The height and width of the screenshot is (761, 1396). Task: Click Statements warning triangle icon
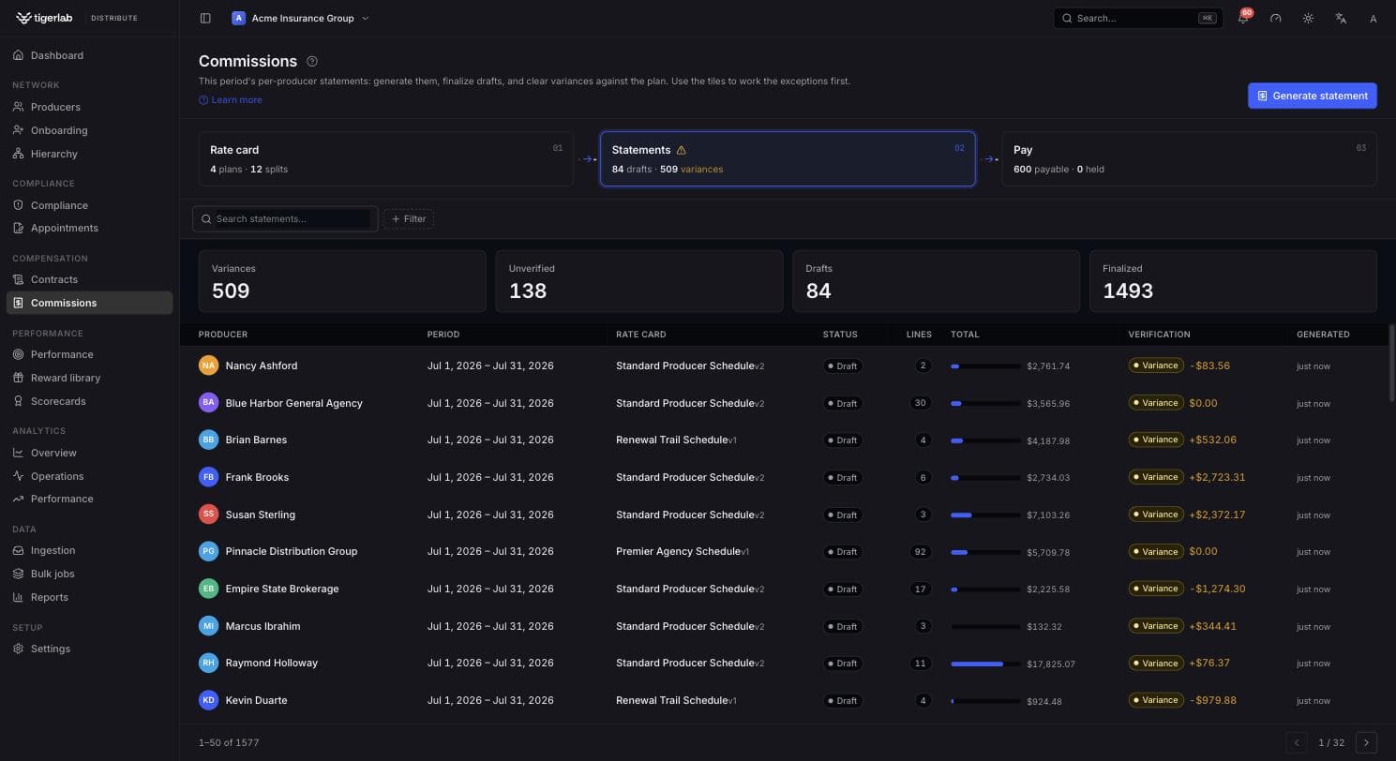click(x=681, y=150)
